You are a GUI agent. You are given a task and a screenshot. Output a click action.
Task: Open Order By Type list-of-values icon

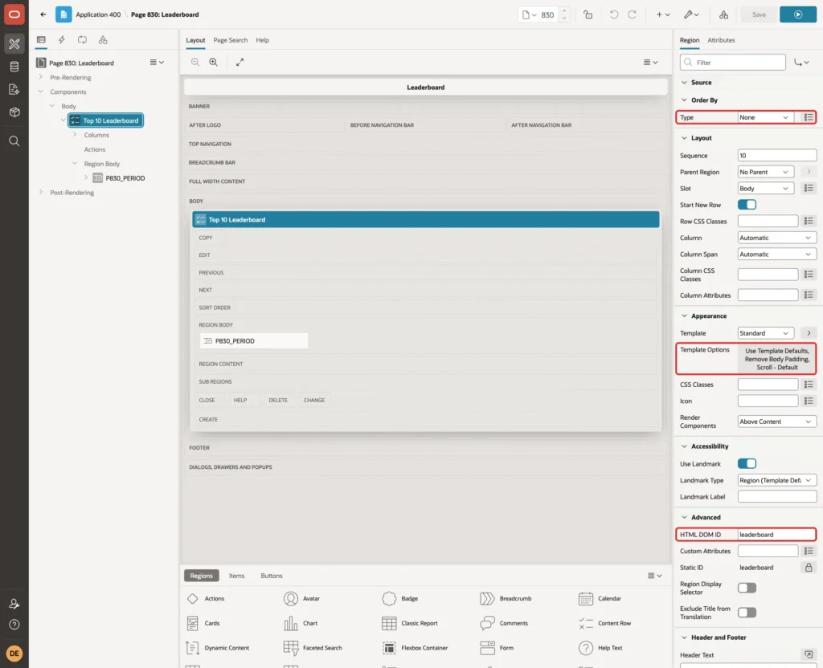(x=809, y=117)
